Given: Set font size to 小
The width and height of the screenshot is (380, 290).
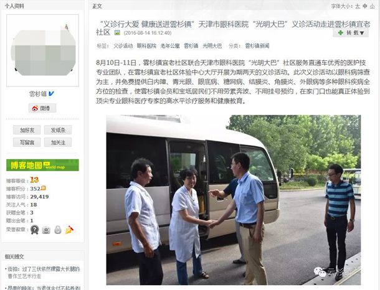Looking at the screenshot, I should 373,6.
